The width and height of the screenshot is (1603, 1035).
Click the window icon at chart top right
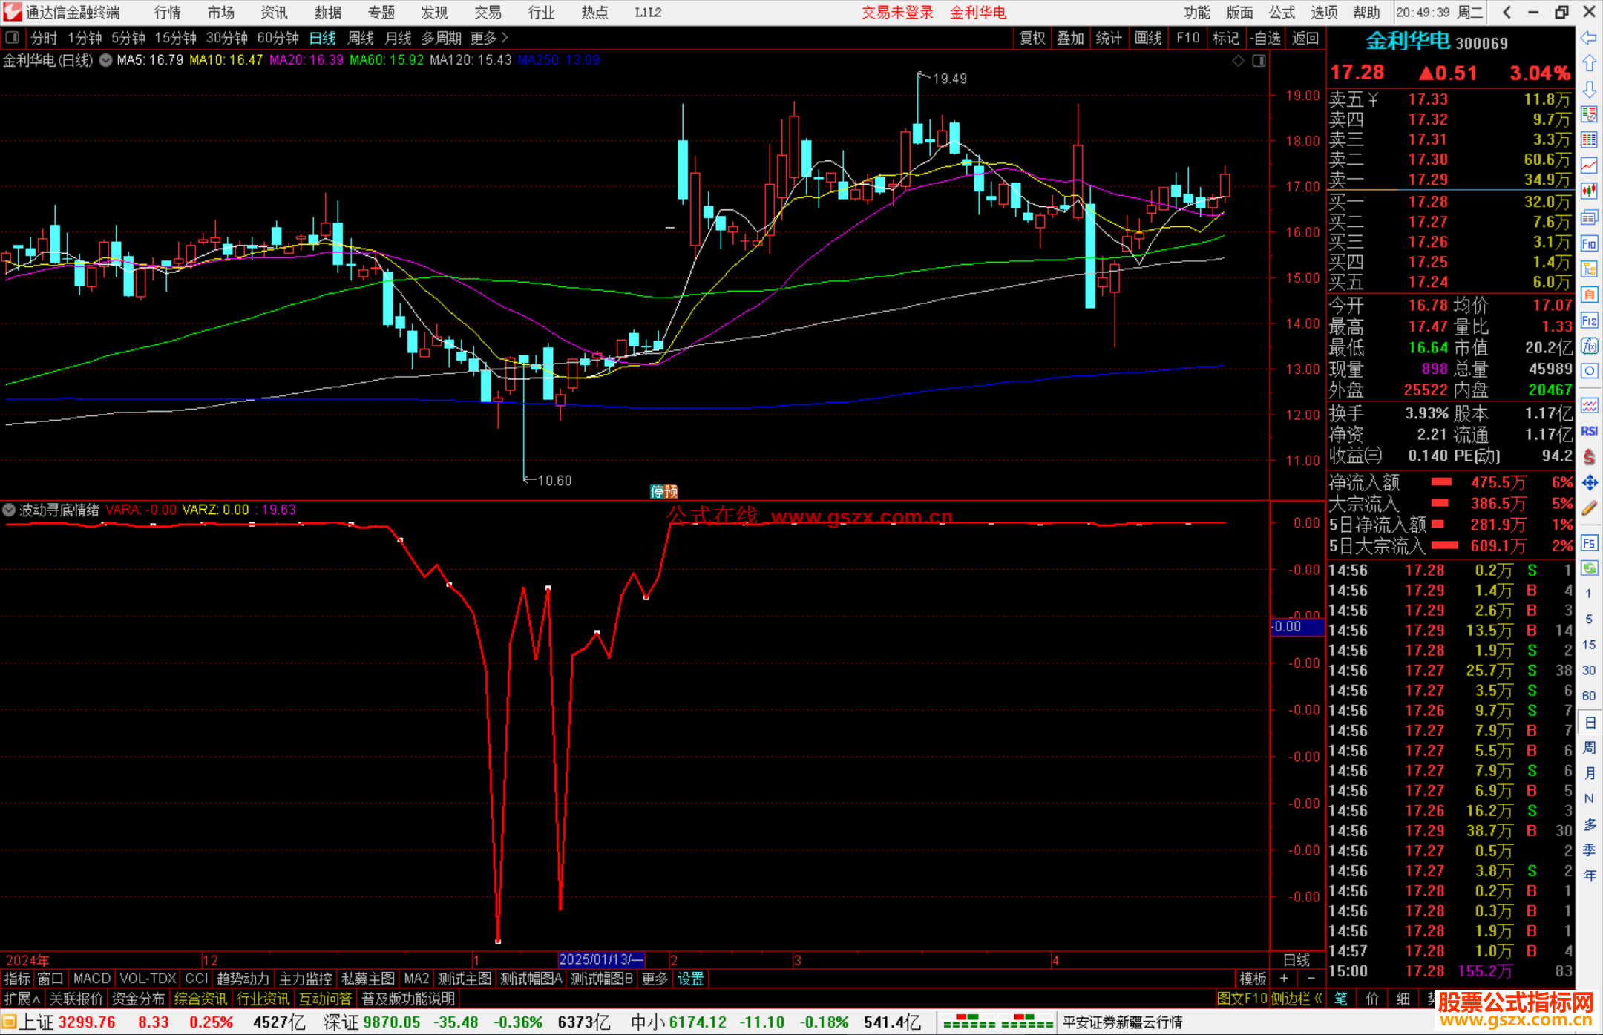point(1259,61)
